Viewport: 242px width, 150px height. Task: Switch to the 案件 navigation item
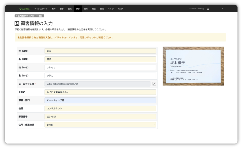tap(54, 9)
